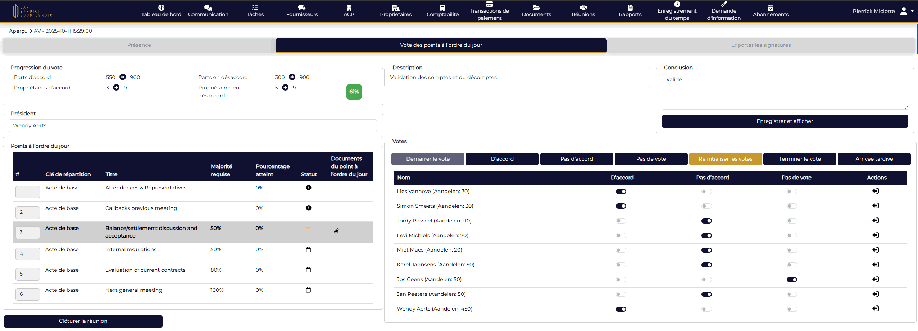Switch Jos Geens to Pas d'accord
This screenshot has height=331, width=918.
706,280
